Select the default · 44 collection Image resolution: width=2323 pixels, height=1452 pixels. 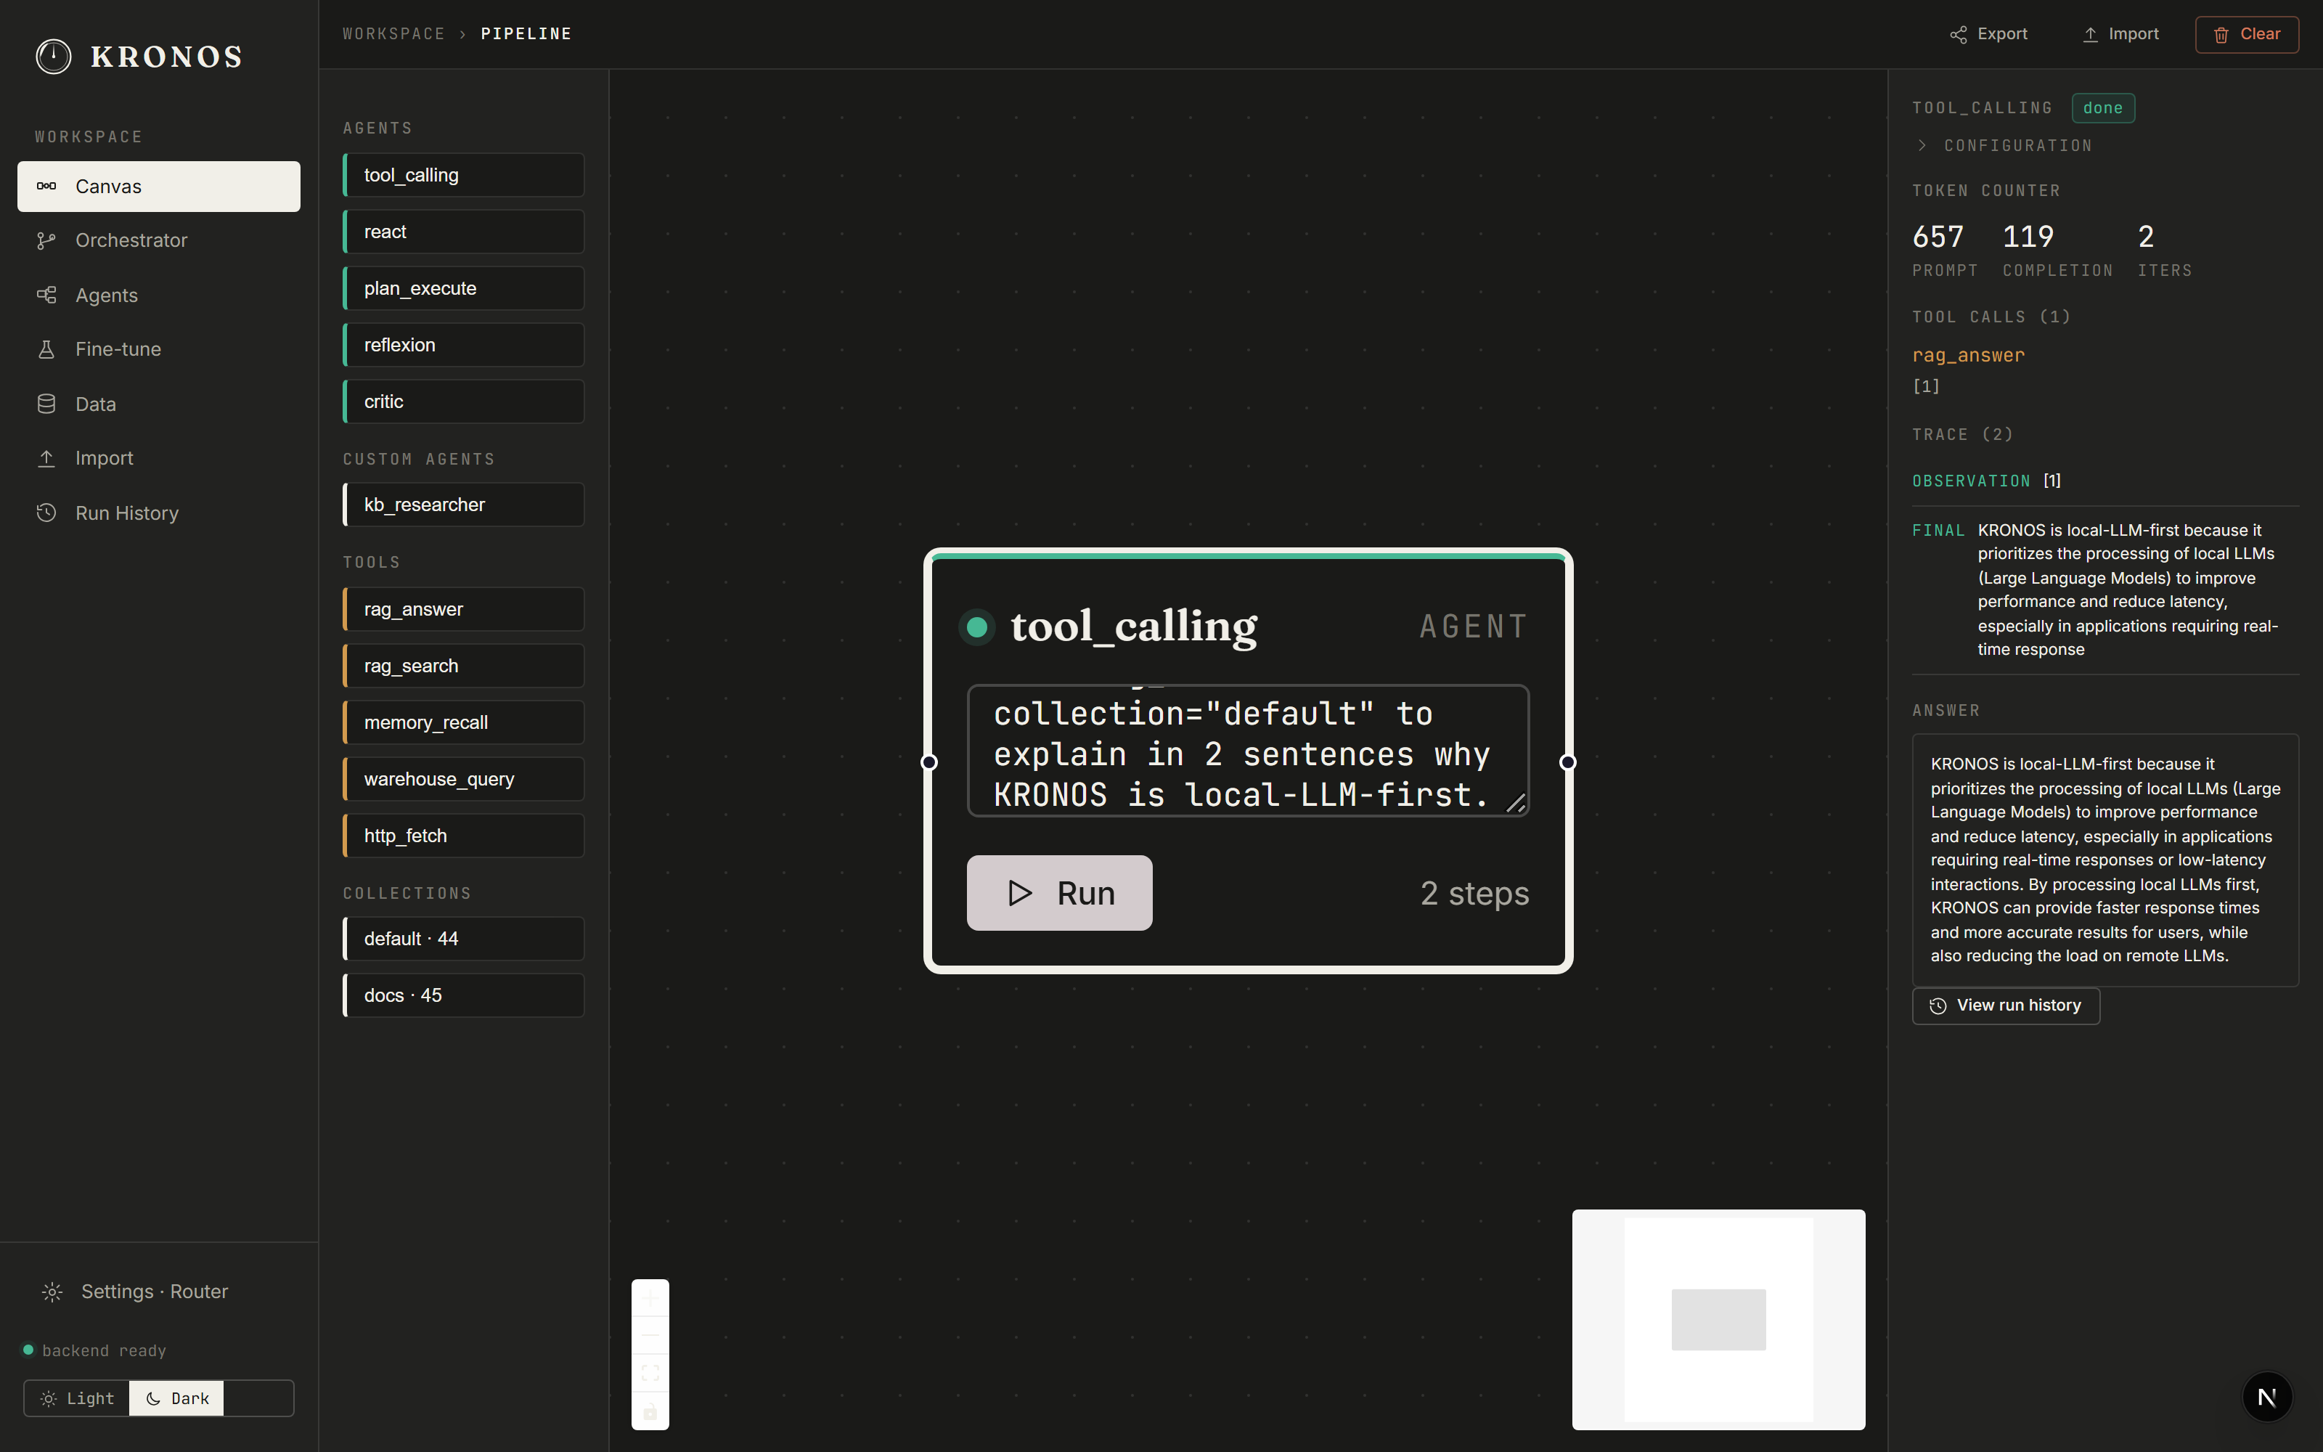[x=464, y=938]
